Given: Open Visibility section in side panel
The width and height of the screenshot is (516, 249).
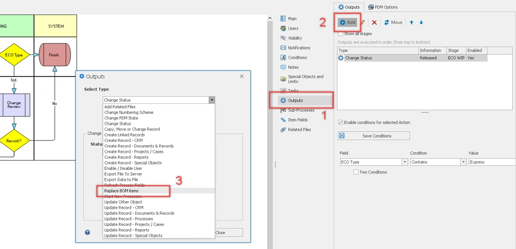Looking at the screenshot, I should (x=295, y=38).
